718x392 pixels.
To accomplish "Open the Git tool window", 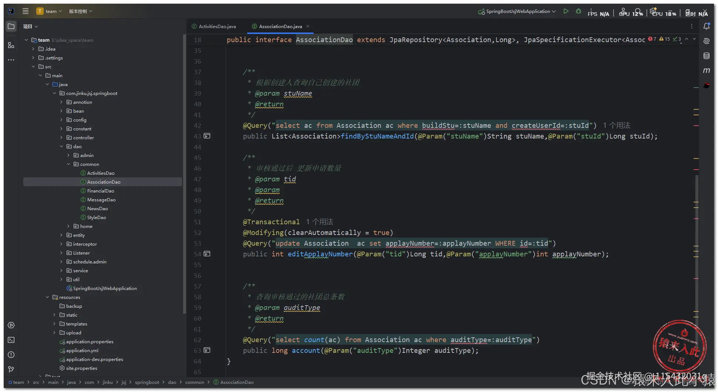I will click(11, 369).
